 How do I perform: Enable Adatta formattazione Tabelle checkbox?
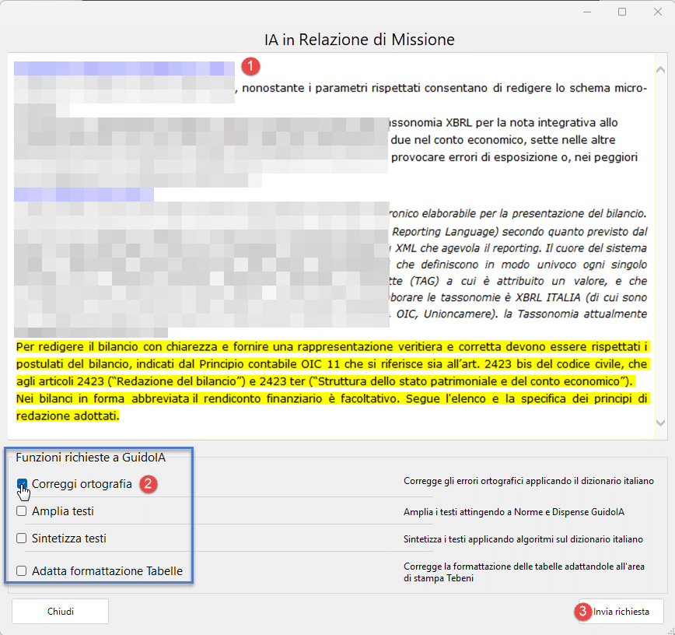22,571
